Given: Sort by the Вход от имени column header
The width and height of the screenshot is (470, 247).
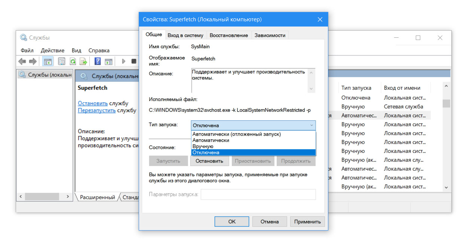Looking at the screenshot, I should (x=402, y=88).
